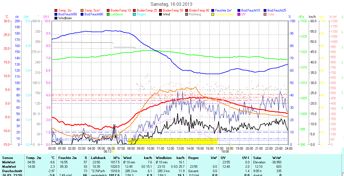Click the red Temp. 2m legend swatch
This screenshot has width=344, height=176.
point(56,10)
